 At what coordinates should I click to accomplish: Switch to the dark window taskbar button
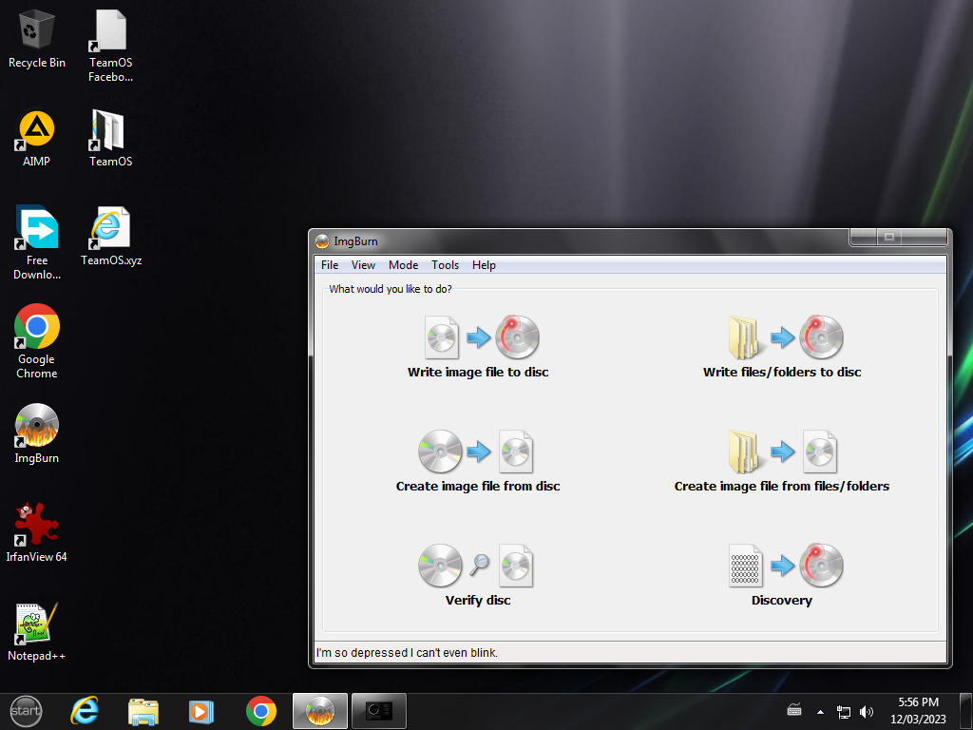pos(379,711)
